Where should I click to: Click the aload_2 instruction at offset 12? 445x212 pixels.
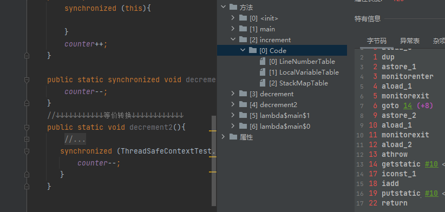coord(396,144)
